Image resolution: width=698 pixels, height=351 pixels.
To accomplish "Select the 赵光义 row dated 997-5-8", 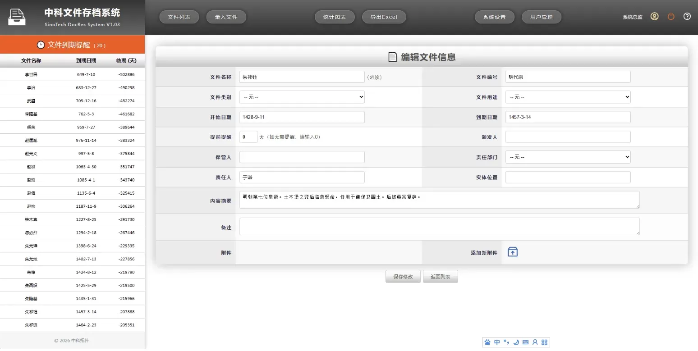I will pos(72,154).
